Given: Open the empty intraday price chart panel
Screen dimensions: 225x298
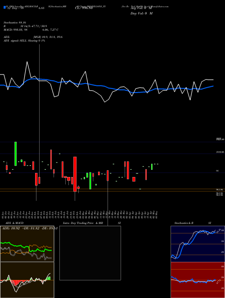Looking at the screenshot, I should click(90, 253).
